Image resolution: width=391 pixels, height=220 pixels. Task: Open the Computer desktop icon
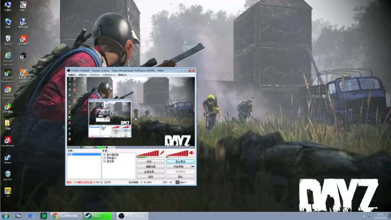click(8, 7)
